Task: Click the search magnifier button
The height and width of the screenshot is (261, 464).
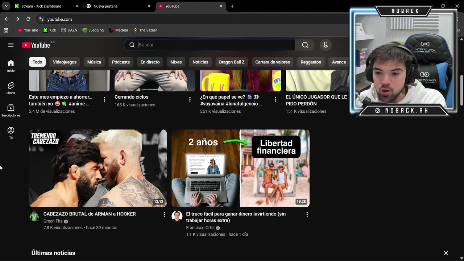Action: click(x=305, y=45)
